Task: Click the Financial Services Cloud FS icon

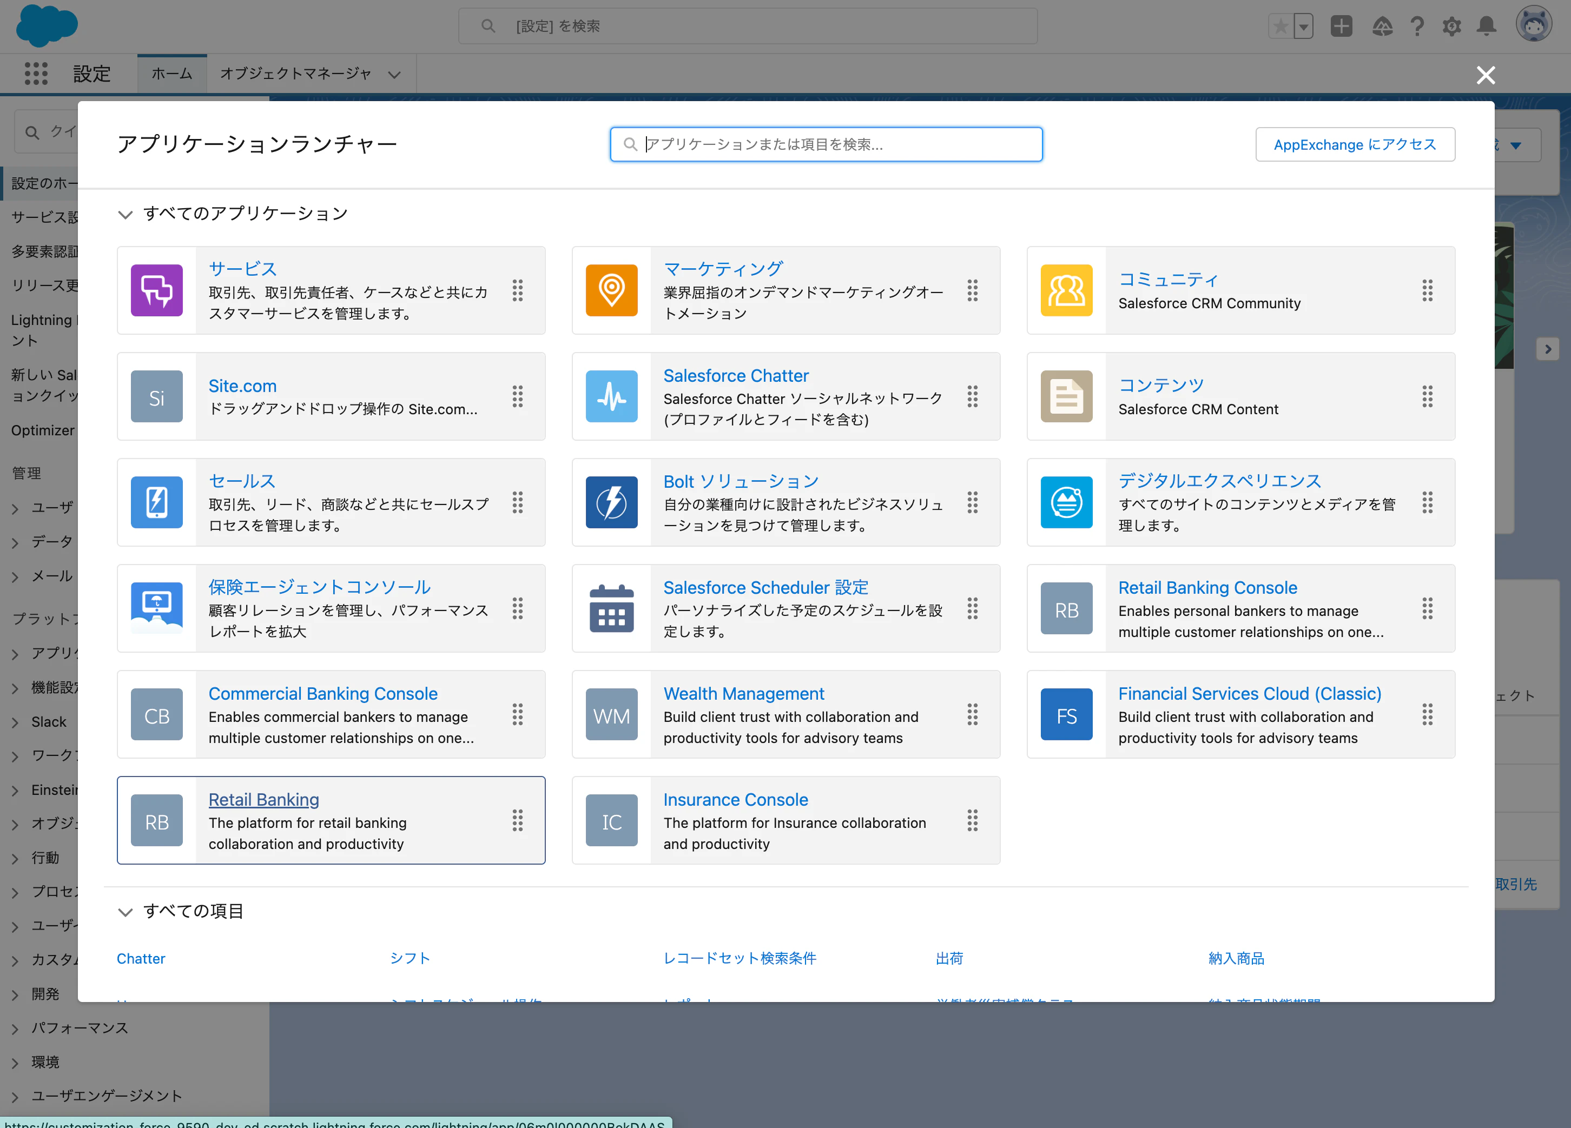Action: pos(1067,714)
